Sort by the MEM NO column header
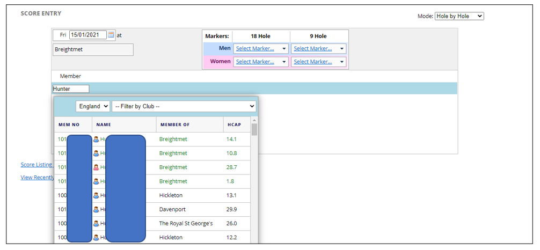Image resolution: width=540 pixels, height=250 pixels. [69, 124]
